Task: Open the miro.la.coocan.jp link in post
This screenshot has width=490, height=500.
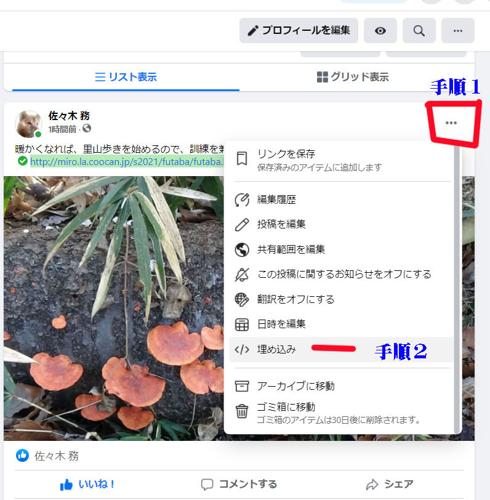Action: (126, 161)
